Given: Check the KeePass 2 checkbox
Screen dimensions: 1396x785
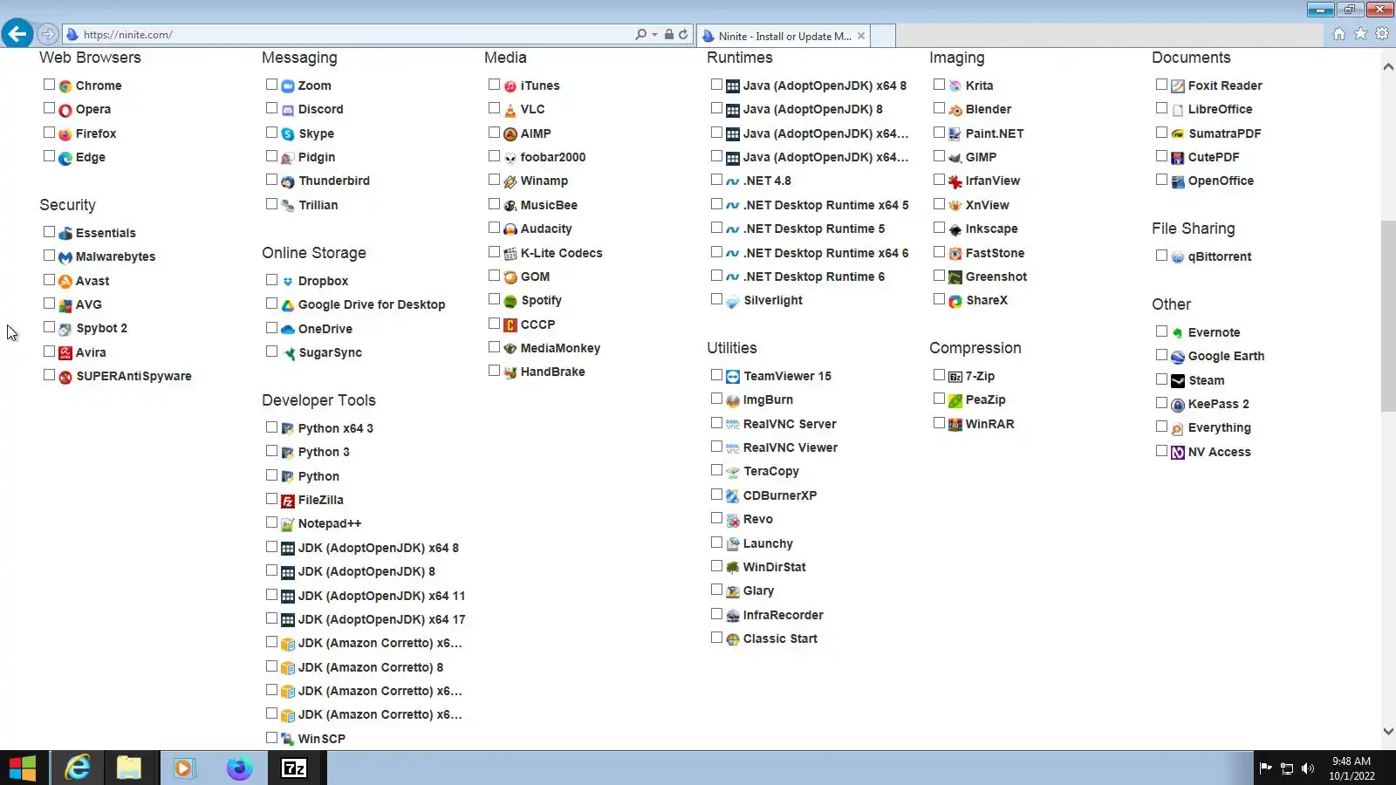Looking at the screenshot, I should point(1162,403).
